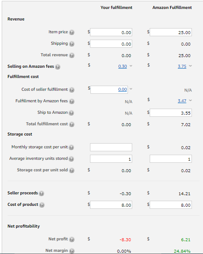The height and width of the screenshot is (254, 203).
Task: Click the Monthly storage cost per unit help icon
Action: tap(71, 147)
